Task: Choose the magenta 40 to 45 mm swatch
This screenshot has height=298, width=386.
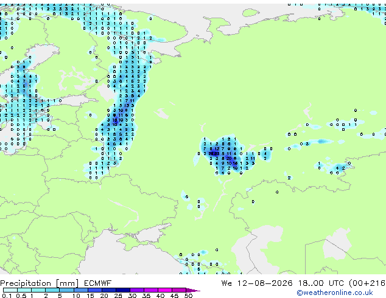Action: pyautogui.click(x=165, y=290)
